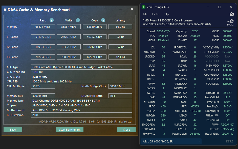Click L2 Cache latency value 2.7 ns
The height and width of the screenshot is (149, 238).
tap(120, 47)
